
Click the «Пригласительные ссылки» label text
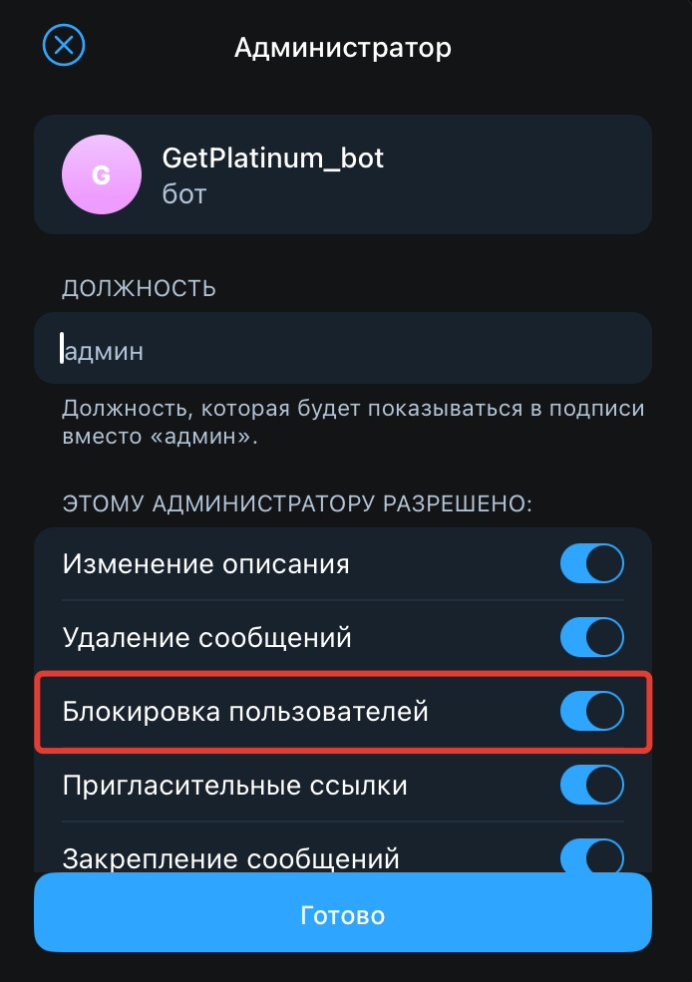pyautogui.click(x=235, y=786)
